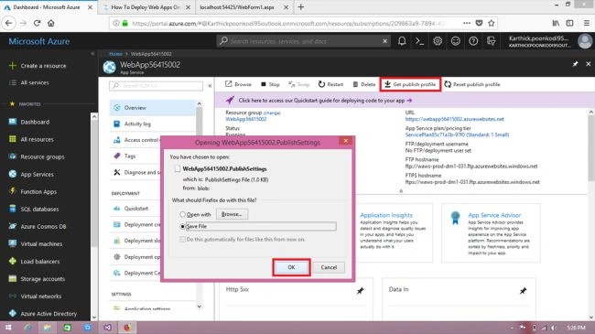
Task: Open the Firefox hamburger menu
Action: point(586,23)
